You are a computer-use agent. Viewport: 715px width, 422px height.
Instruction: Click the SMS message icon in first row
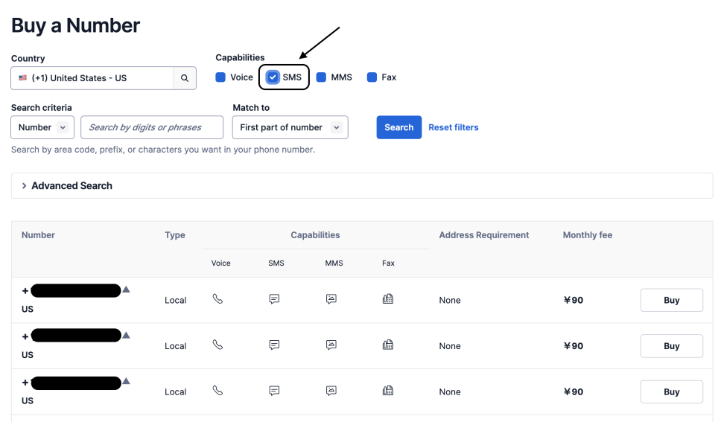tap(274, 299)
